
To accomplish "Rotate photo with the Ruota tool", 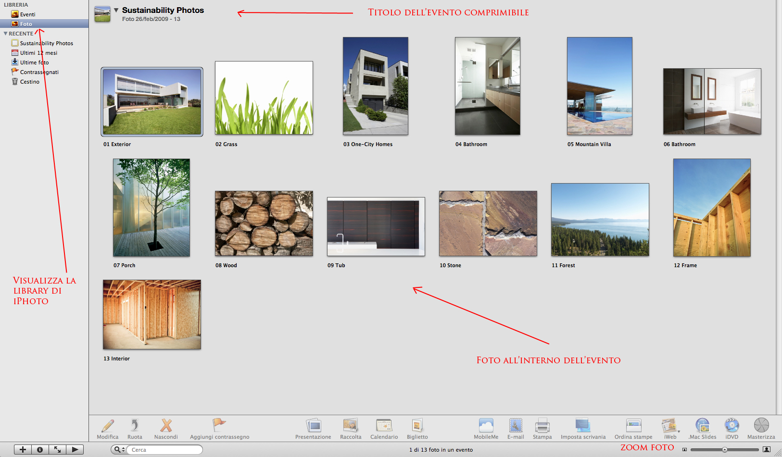I will tap(135, 425).
